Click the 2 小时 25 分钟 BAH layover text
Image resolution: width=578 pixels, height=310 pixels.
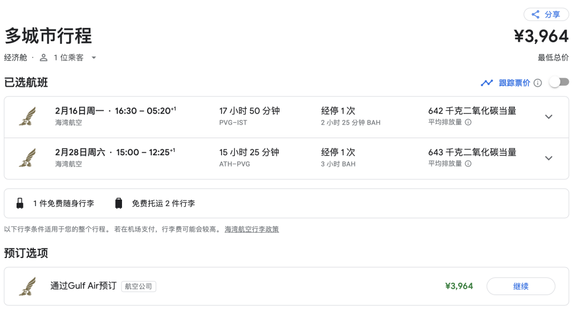pyautogui.click(x=351, y=123)
